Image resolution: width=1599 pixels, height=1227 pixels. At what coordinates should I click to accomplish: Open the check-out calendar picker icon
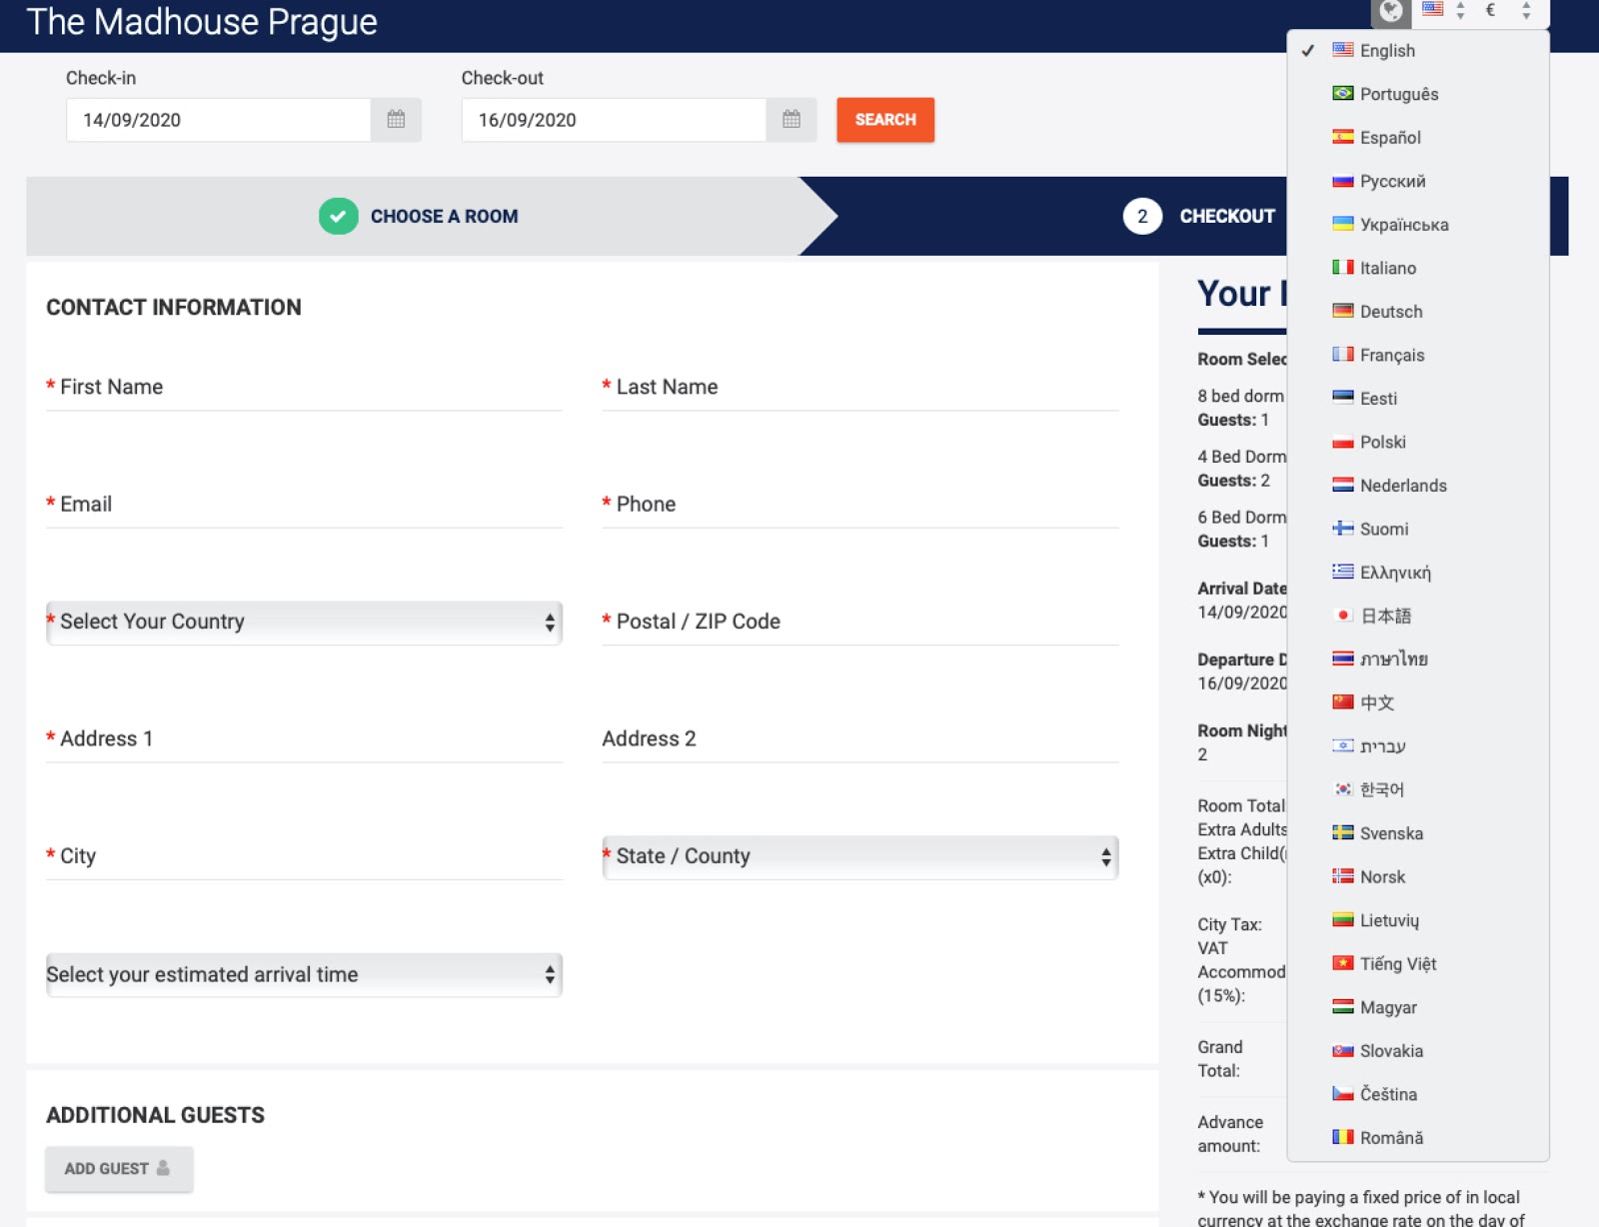pos(792,120)
